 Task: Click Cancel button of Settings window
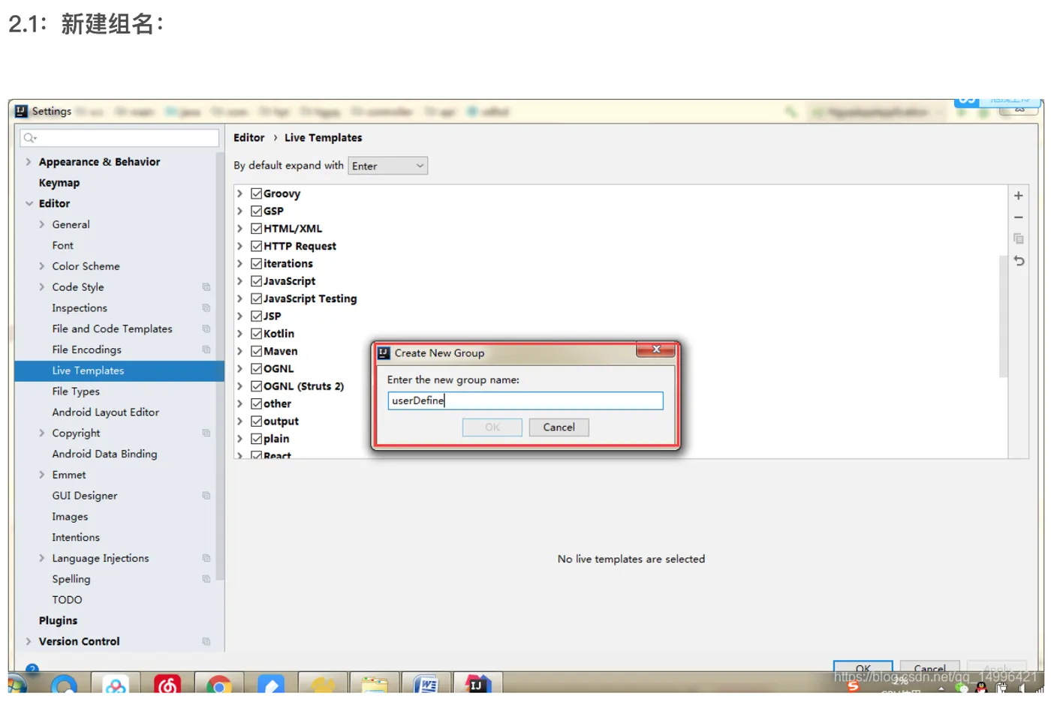pos(930,667)
